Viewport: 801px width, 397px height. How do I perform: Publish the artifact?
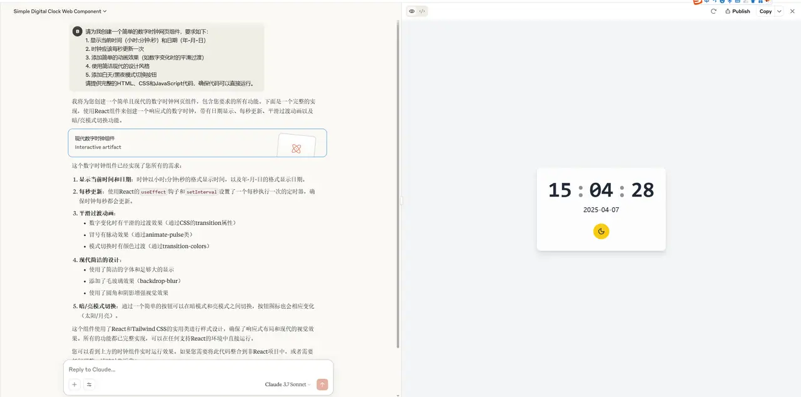(738, 11)
